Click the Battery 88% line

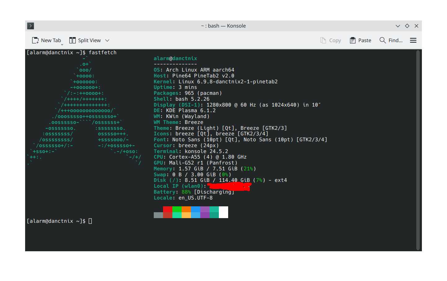tap(194, 192)
